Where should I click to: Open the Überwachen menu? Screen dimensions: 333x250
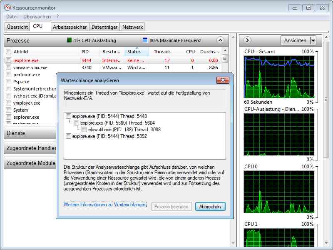point(37,17)
